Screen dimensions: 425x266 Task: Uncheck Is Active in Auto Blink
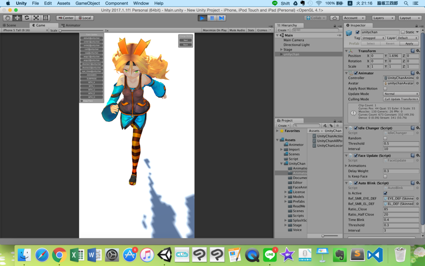(385, 193)
